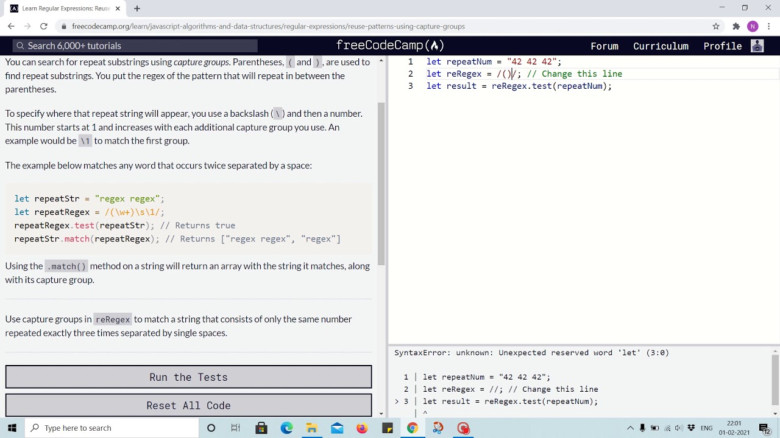
Task: Go back to previous page in Chrome
Action: pos(11,26)
